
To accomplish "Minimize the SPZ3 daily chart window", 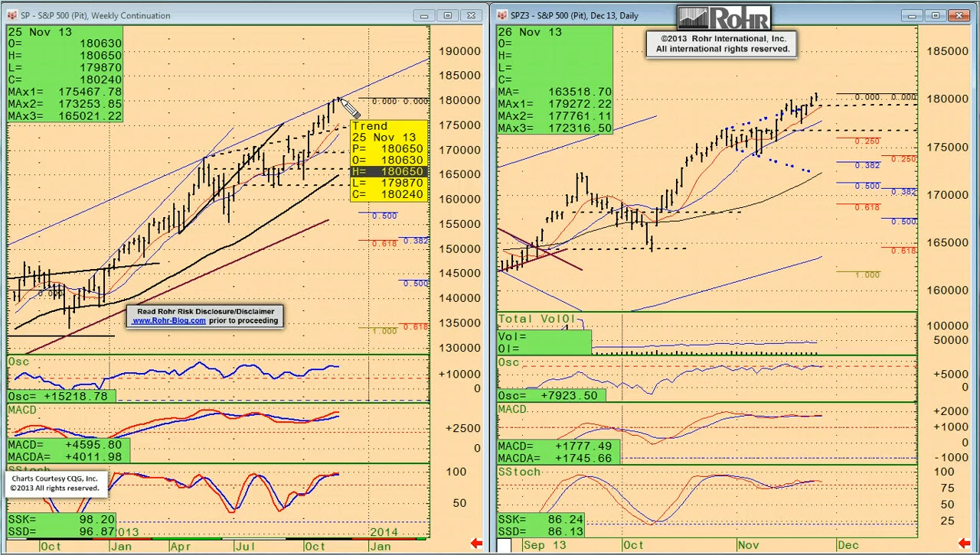I will 911,15.
